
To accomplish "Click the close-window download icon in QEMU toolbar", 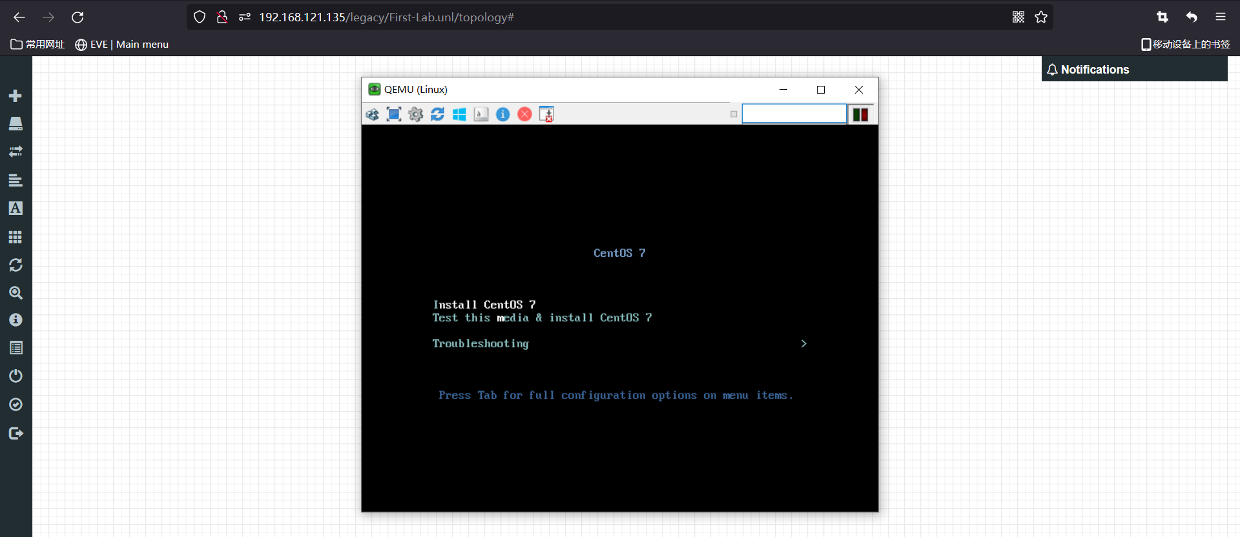I will 546,114.
